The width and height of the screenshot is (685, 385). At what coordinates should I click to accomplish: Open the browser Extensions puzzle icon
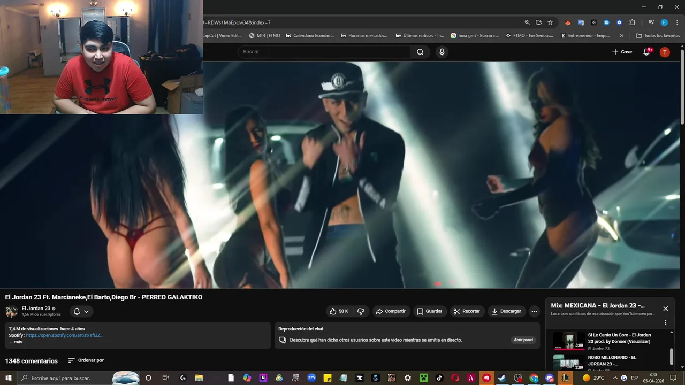632,22
